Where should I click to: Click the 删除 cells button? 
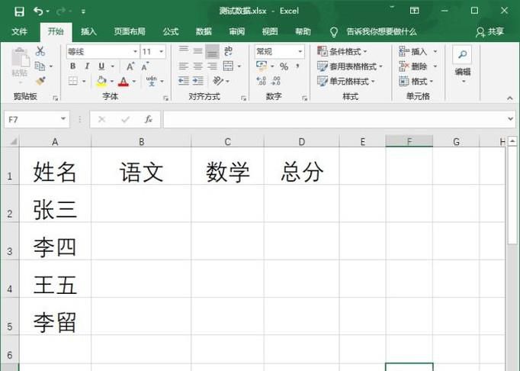(x=413, y=66)
